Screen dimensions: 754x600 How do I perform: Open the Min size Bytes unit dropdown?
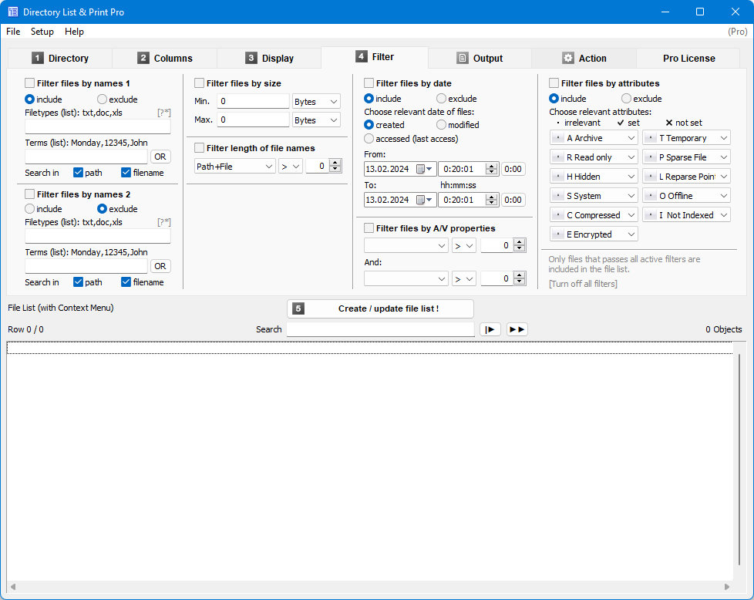(x=316, y=102)
